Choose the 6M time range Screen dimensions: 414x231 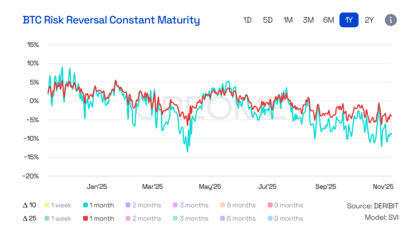(x=329, y=20)
